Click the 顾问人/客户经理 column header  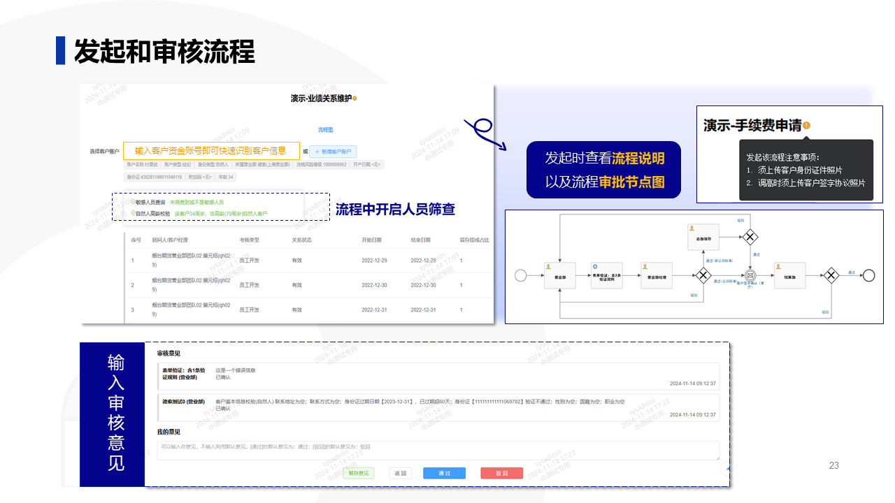point(170,240)
